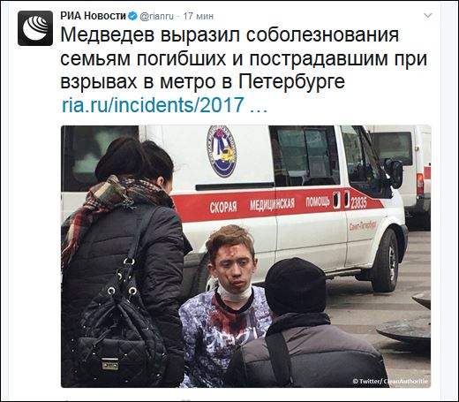Image resolution: width=459 pixels, height=402 pixels.
Task: Click the @rianru handle
Action: point(156,16)
